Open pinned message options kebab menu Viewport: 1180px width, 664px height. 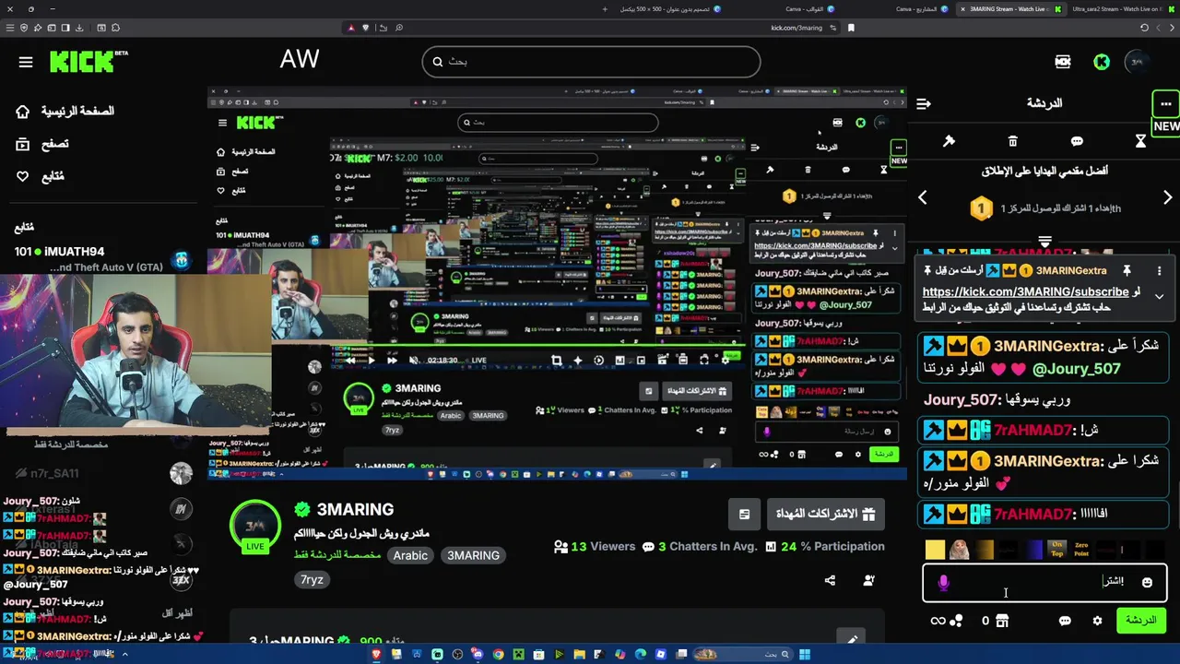pos(1159,270)
